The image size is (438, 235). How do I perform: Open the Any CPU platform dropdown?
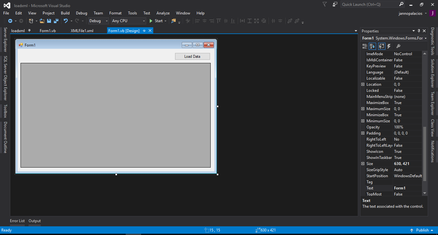(x=128, y=21)
